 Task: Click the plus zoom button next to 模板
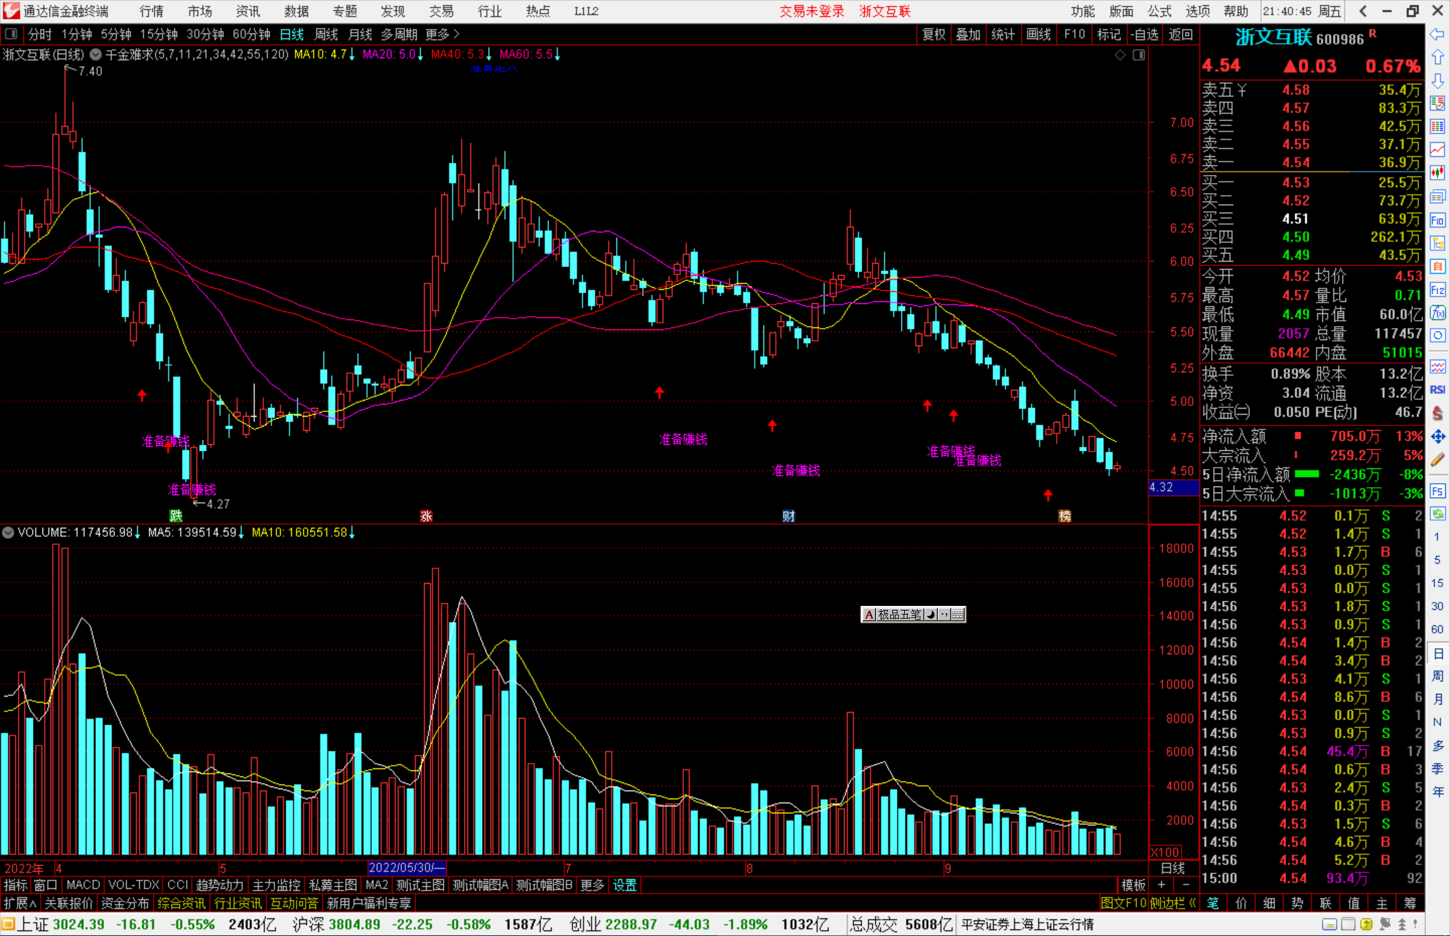[1161, 885]
